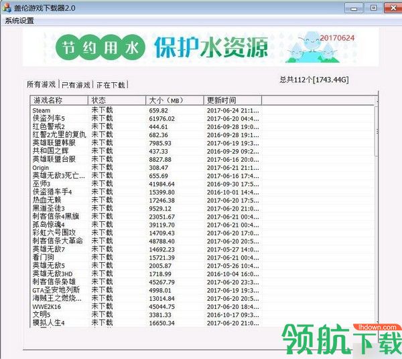Select the 孤岛惊魂4 row
Image resolution: width=402 pixels, height=359 pixels.
click(202, 225)
